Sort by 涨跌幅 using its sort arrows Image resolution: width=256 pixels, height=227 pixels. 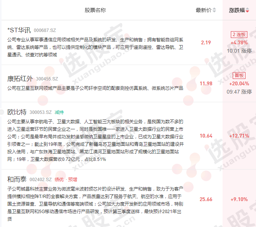[247, 10]
